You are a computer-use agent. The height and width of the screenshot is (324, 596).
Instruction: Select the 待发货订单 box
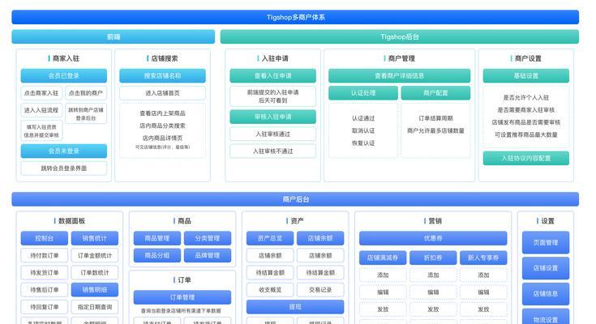point(45,273)
